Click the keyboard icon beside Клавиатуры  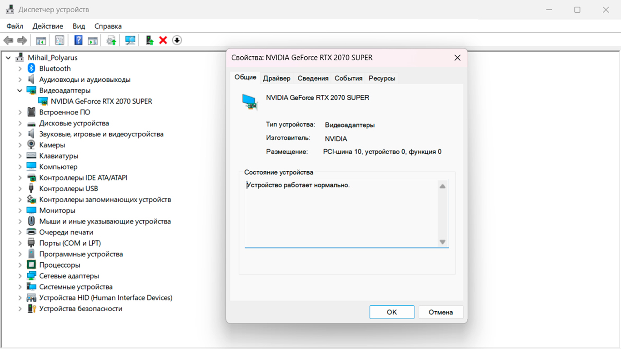[31, 156]
